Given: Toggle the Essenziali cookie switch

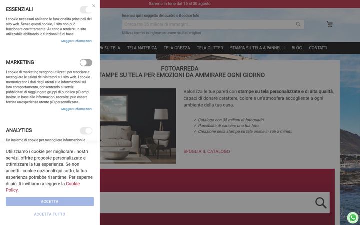Looking at the screenshot, I should (x=86, y=10).
